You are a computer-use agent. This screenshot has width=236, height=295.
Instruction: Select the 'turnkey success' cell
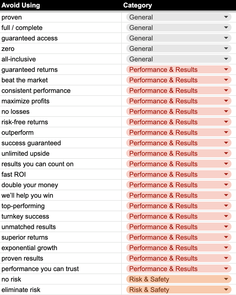(61, 216)
